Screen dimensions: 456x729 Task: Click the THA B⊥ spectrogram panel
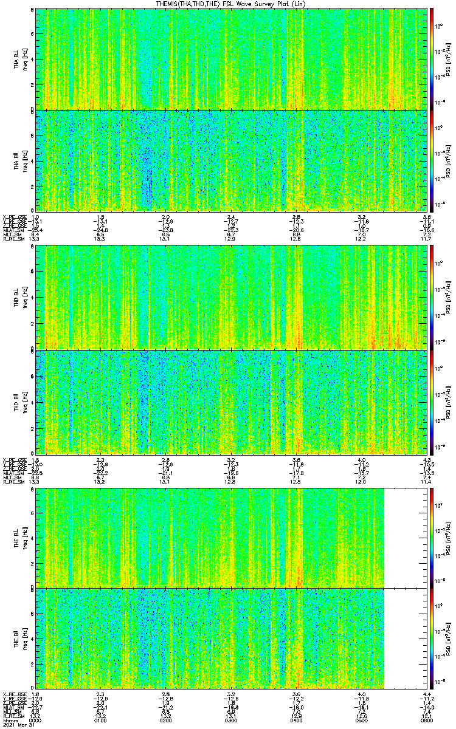[231, 59]
